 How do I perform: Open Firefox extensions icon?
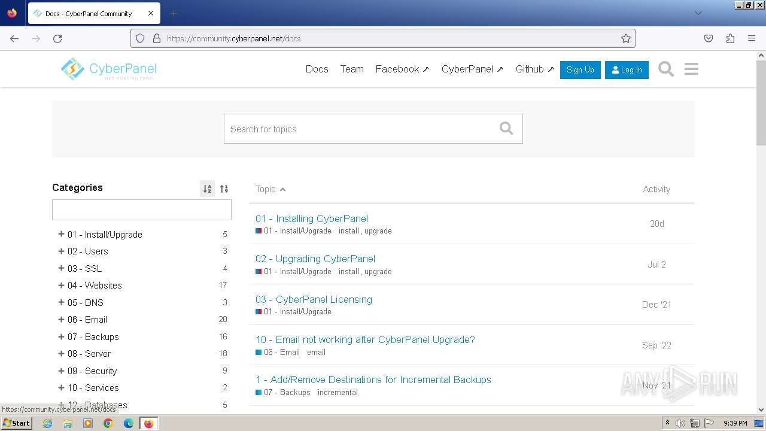pyautogui.click(x=730, y=38)
